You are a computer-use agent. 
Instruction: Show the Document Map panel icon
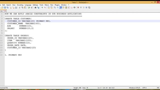click(66, 7)
